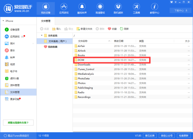Open 照片 photos in the sidebar
Image resolution: width=193 pixels, height=139 pixels.
tap(18, 43)
